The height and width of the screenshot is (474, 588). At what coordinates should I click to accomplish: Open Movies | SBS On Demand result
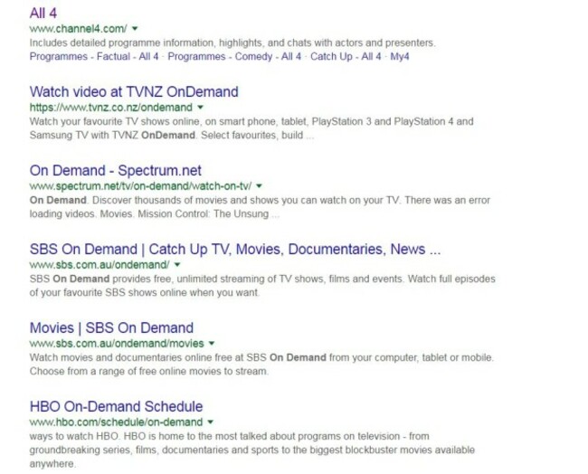111,328
